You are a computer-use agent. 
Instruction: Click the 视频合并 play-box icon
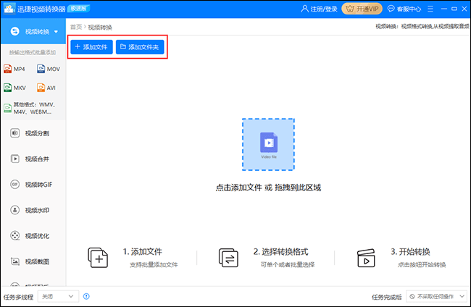(14, 159)
